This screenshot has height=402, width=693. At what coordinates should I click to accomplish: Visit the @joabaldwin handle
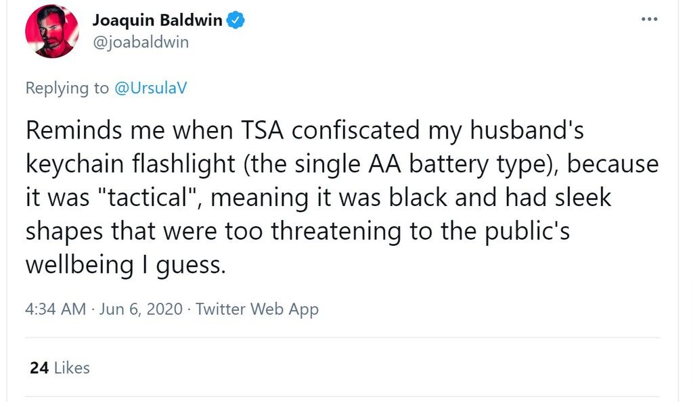point(141,43)
